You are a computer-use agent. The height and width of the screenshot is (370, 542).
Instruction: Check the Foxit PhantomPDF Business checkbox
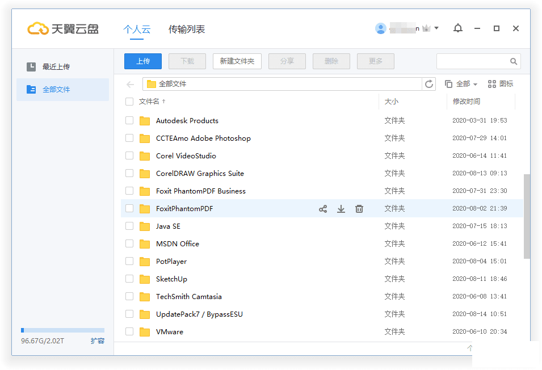[129, 191]
